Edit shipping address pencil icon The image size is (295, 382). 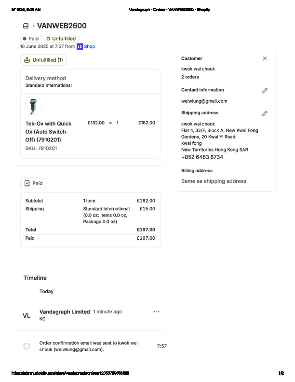(x=265, y=113)
